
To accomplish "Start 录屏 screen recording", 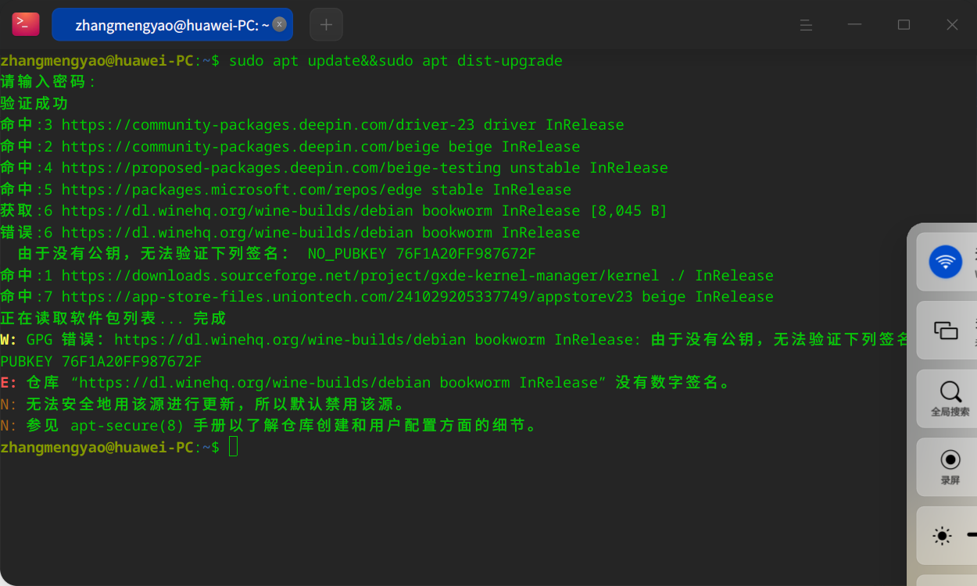I will pyautogui.click(x=950, y=466).
